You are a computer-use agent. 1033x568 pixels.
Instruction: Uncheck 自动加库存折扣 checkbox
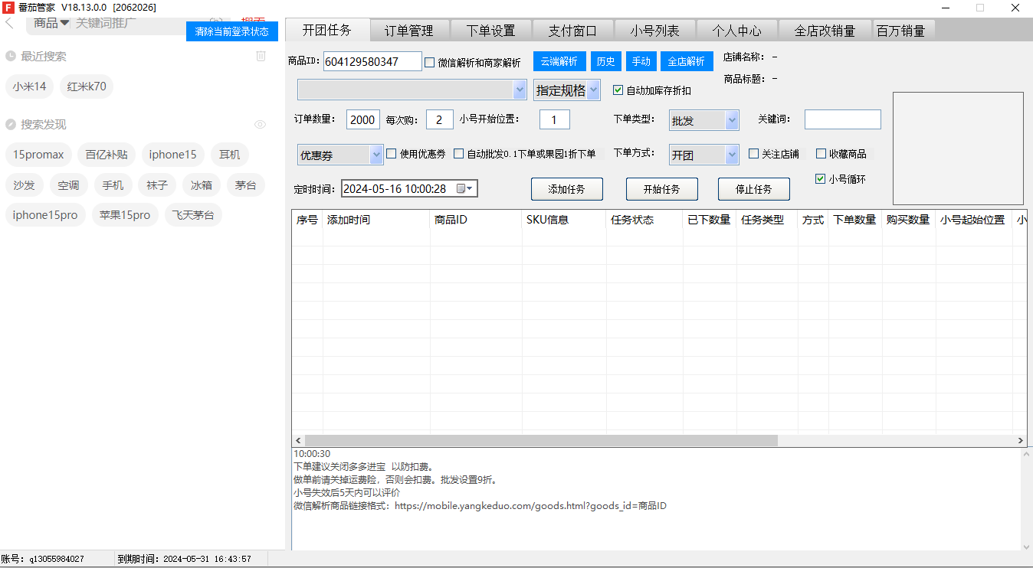pos(618,90)
